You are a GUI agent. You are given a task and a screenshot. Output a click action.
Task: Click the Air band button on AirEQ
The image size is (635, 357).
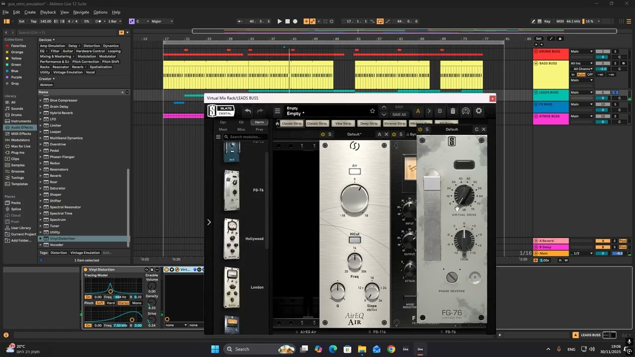355,172
